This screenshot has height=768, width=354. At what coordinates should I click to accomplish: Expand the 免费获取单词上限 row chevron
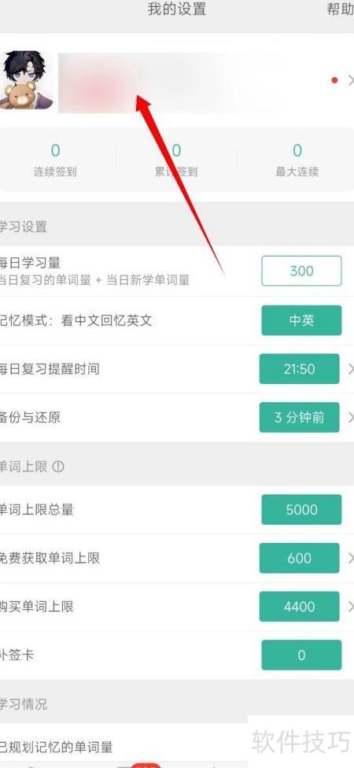[351, 558]
